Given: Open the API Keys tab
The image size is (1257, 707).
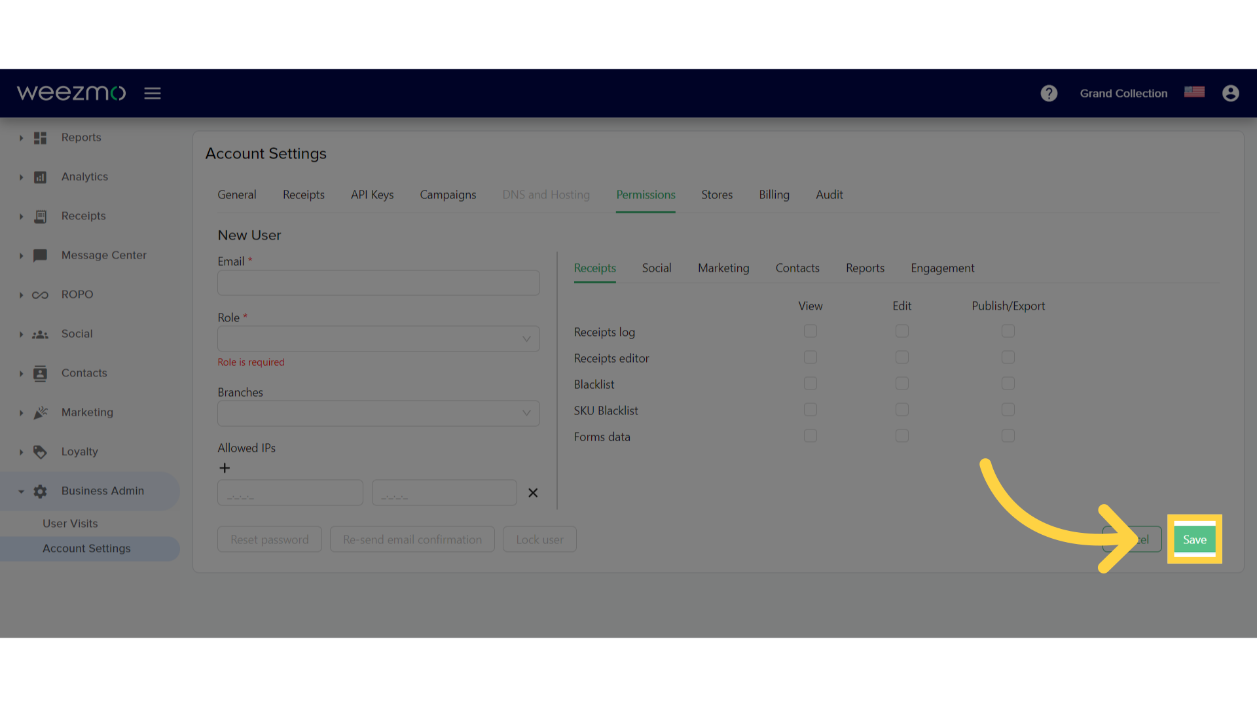Looking at the screenshot, I should tap(372, 195).
